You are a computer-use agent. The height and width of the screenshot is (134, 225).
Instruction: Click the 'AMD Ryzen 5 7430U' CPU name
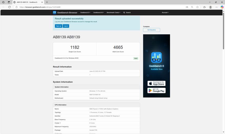(104, 109)
